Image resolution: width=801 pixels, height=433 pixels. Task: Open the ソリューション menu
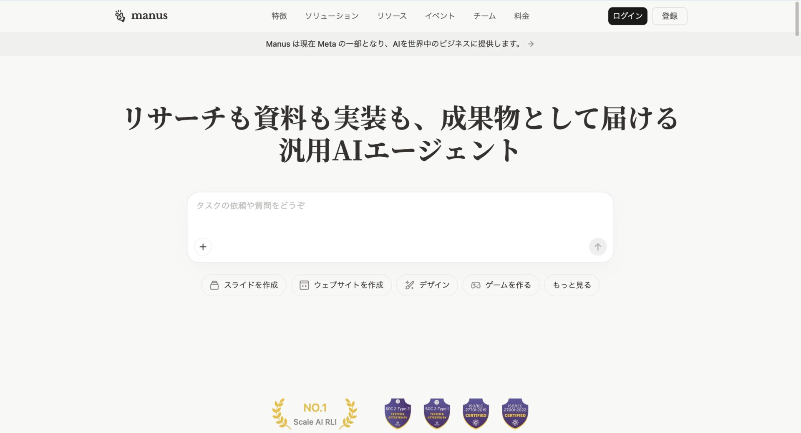coord(332,16)
